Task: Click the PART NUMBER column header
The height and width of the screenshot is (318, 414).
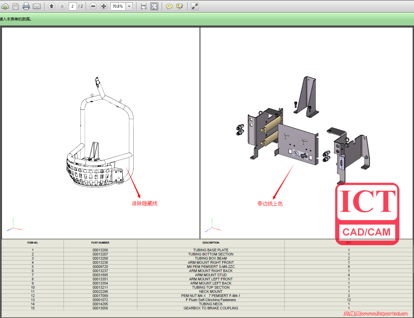Action: (100, 243)
